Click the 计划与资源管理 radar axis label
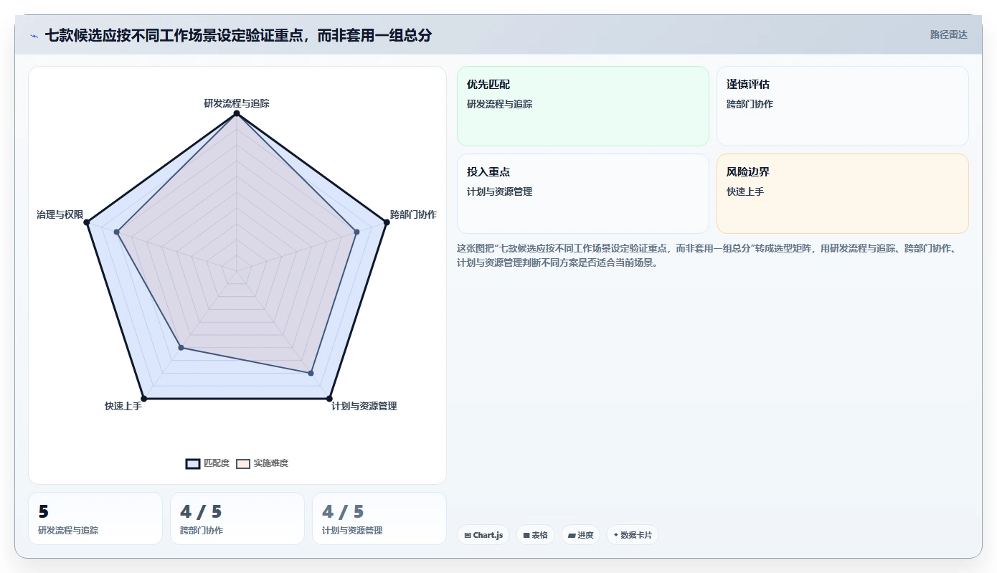The height and width of the screenshot is (573, 997). pos(364,406)
